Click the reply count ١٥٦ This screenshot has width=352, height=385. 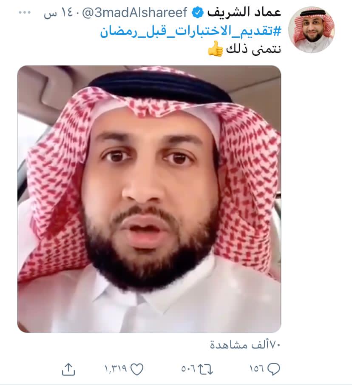pyautogui.click(x=257, y=369)
